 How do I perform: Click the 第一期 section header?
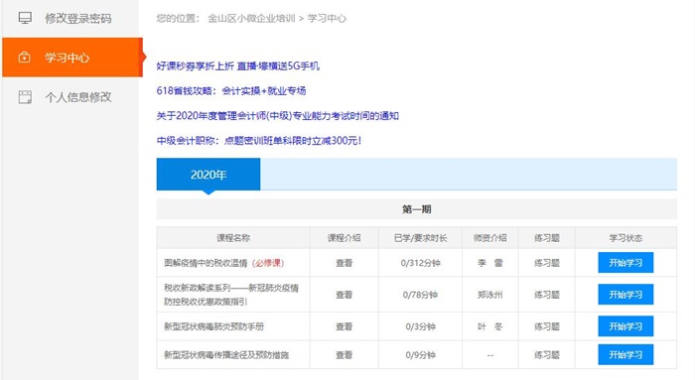coord(417,209)
